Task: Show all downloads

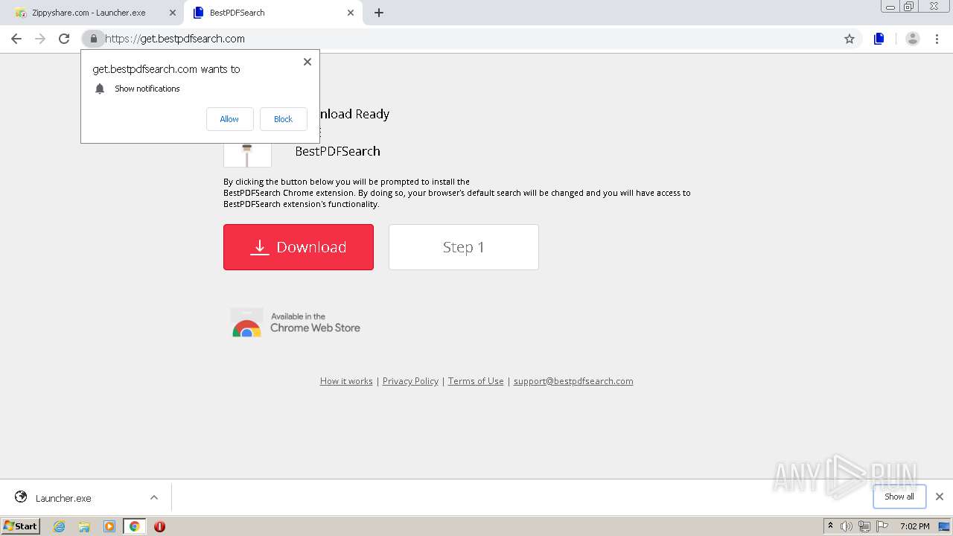Action: click(x=899, y=497)
